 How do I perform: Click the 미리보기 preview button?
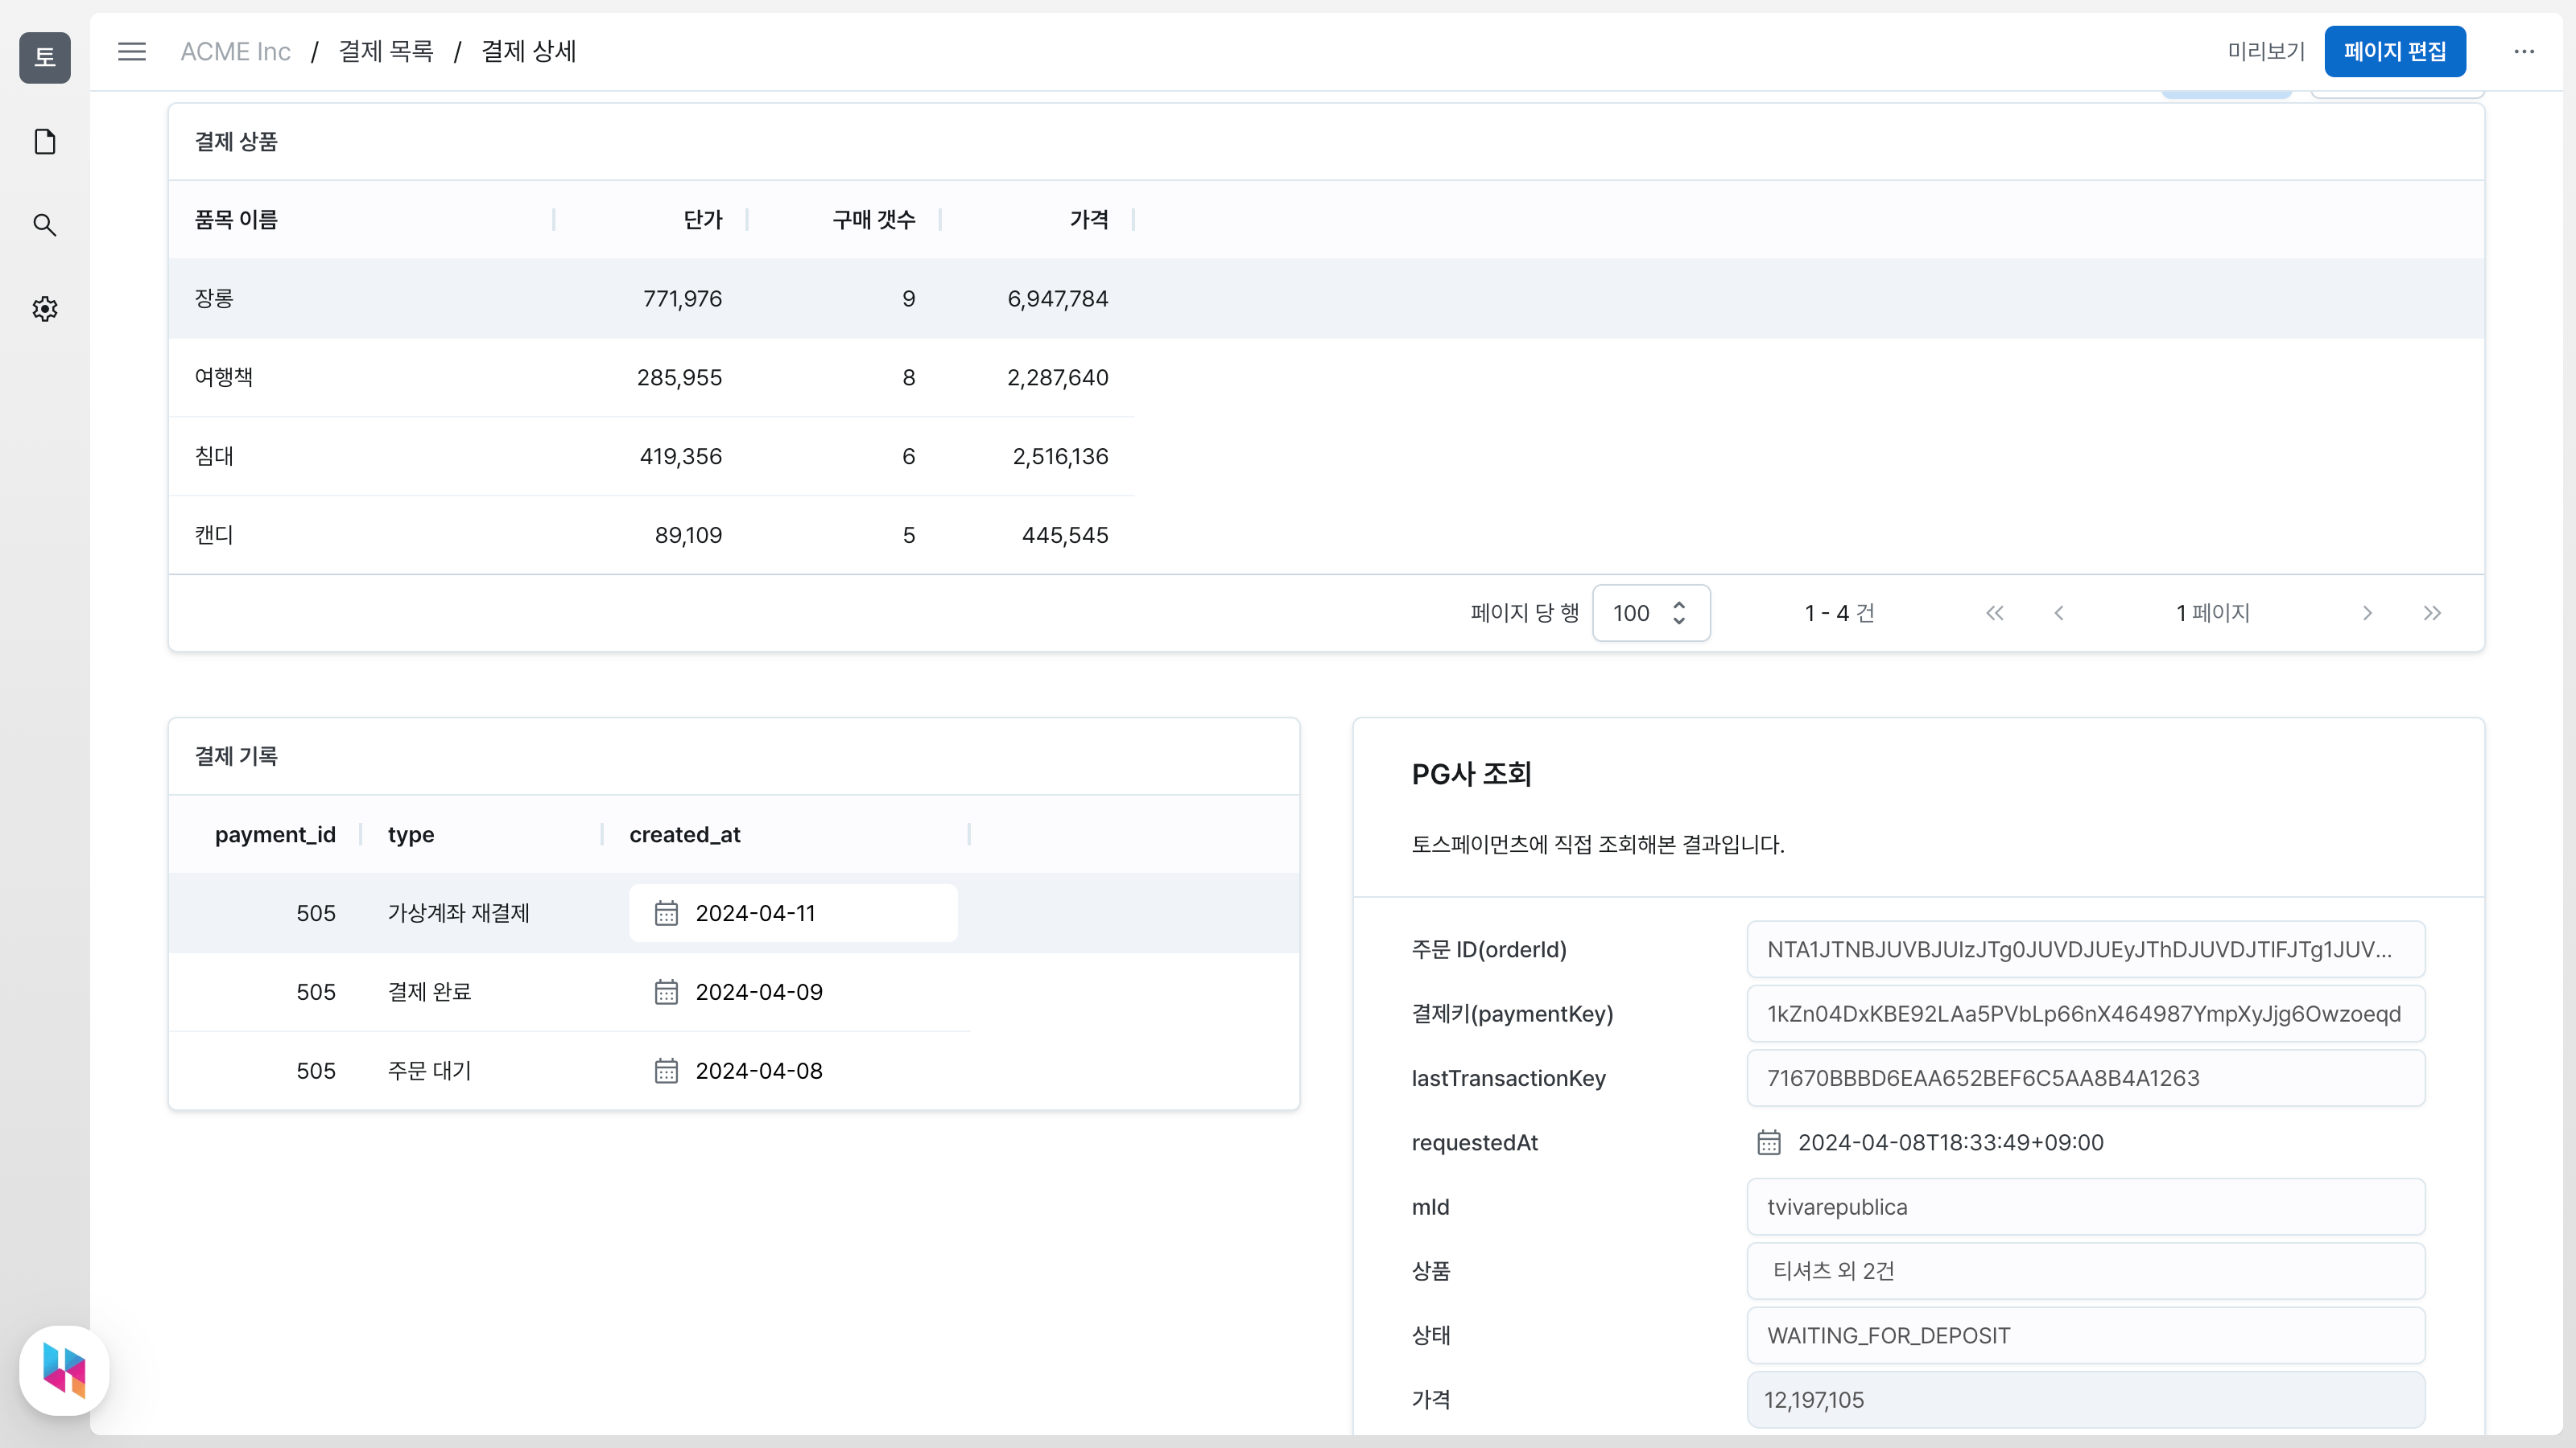[x=2266, y=51]
